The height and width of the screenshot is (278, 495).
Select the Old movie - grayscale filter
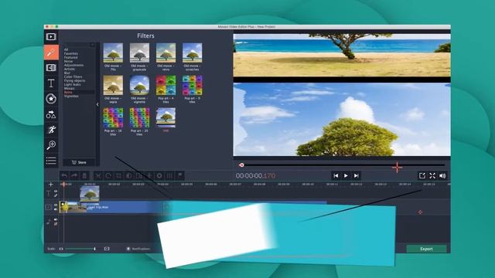tap(139, 56)
